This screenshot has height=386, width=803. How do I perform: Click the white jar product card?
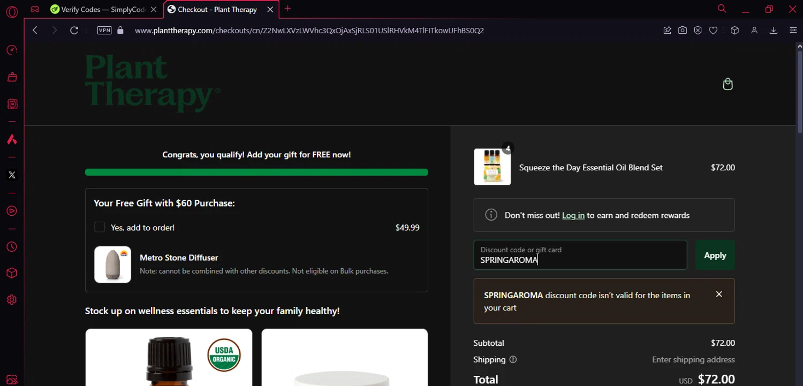[x=345, y=357]
